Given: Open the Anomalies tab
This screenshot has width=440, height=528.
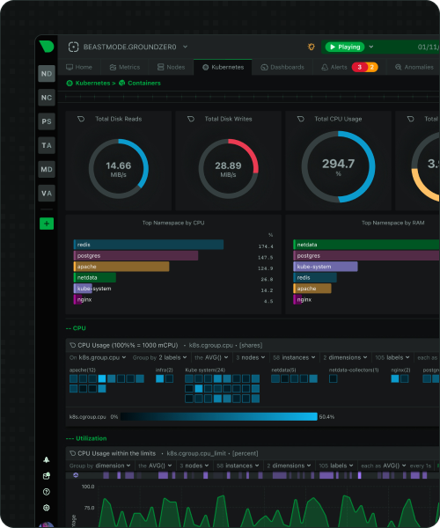Looking at the screenshot, I should (x=414, y=67).
